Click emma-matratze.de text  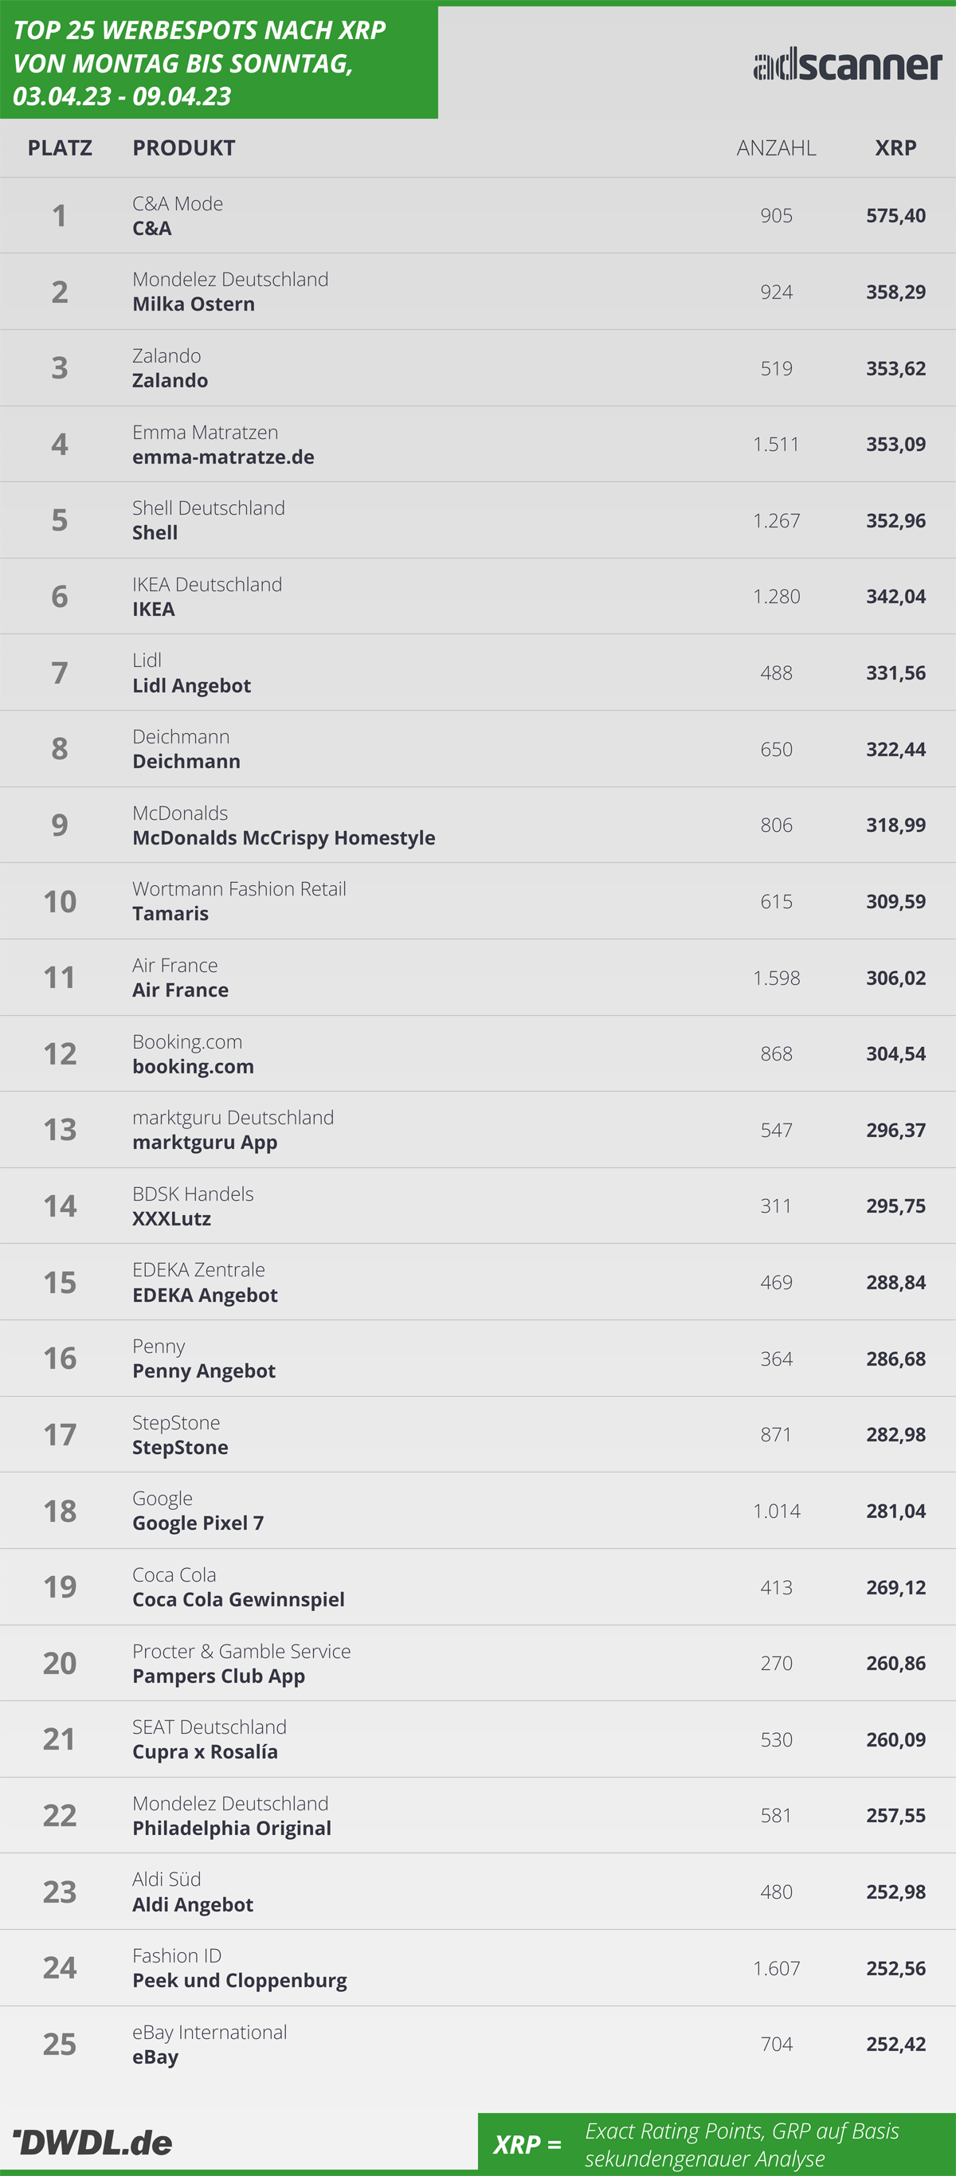tap(223, 457)
